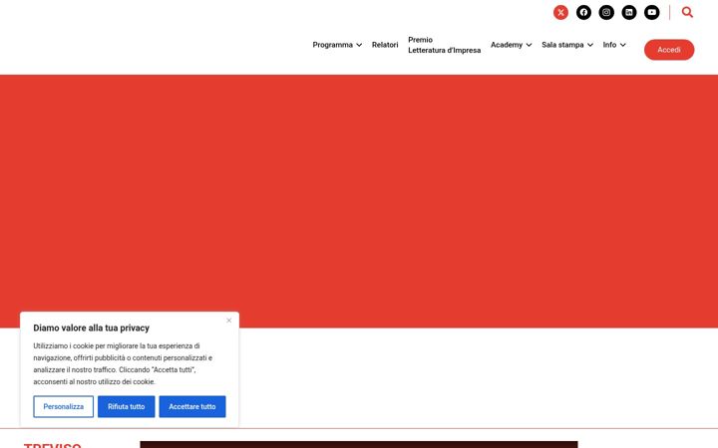
Task: Click the Accedi login button
Action: coord(669,50)
